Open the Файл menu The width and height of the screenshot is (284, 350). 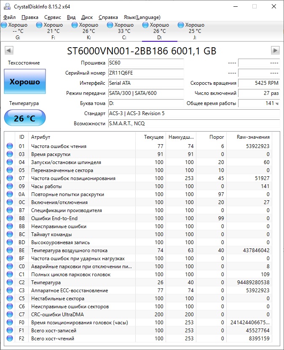[9, 17]
